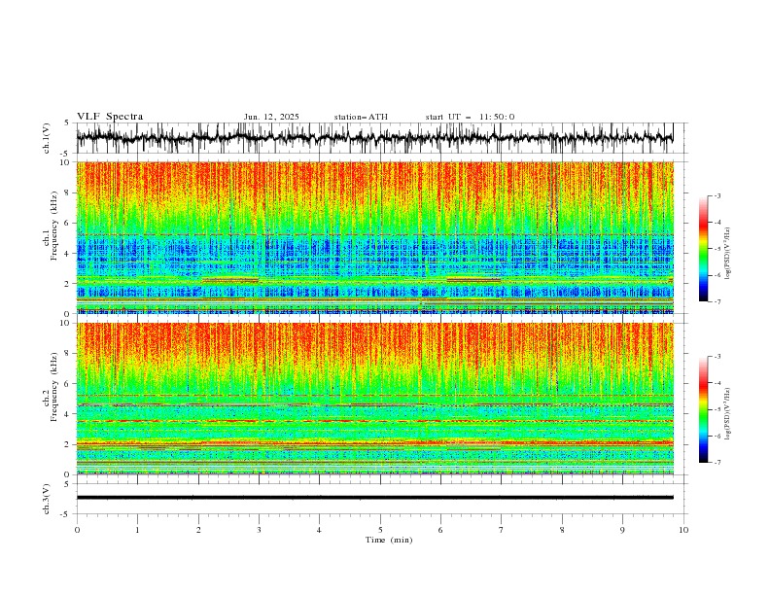Click the ch.1 voltage waveform trace
This screenshot has width=770, height=595.
click(375, 137)
